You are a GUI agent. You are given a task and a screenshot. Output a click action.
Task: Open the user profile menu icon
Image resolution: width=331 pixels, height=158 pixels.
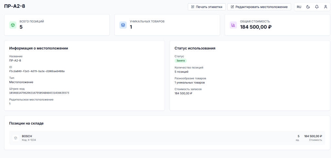[x=326, y=7]
